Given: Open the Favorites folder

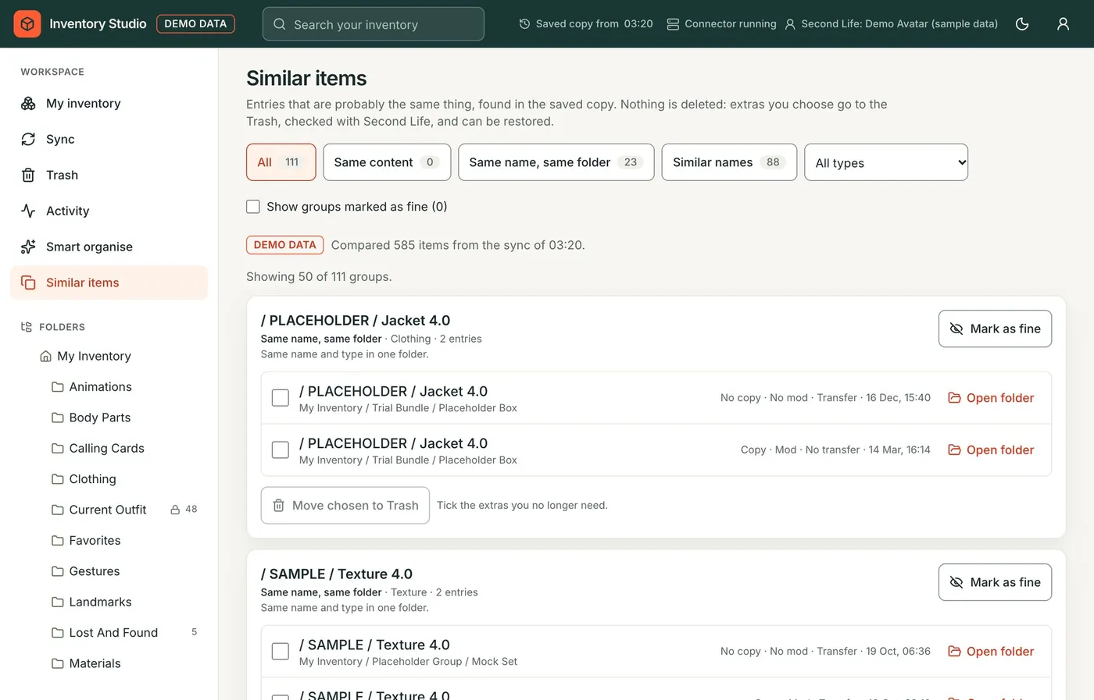Looking at the screenshot, I should click(95, 541).
